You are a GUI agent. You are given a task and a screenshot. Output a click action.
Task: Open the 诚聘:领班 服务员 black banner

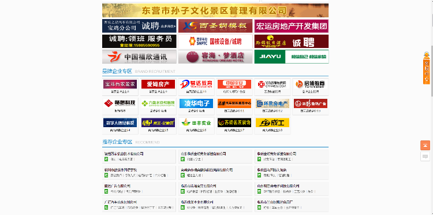139,41
